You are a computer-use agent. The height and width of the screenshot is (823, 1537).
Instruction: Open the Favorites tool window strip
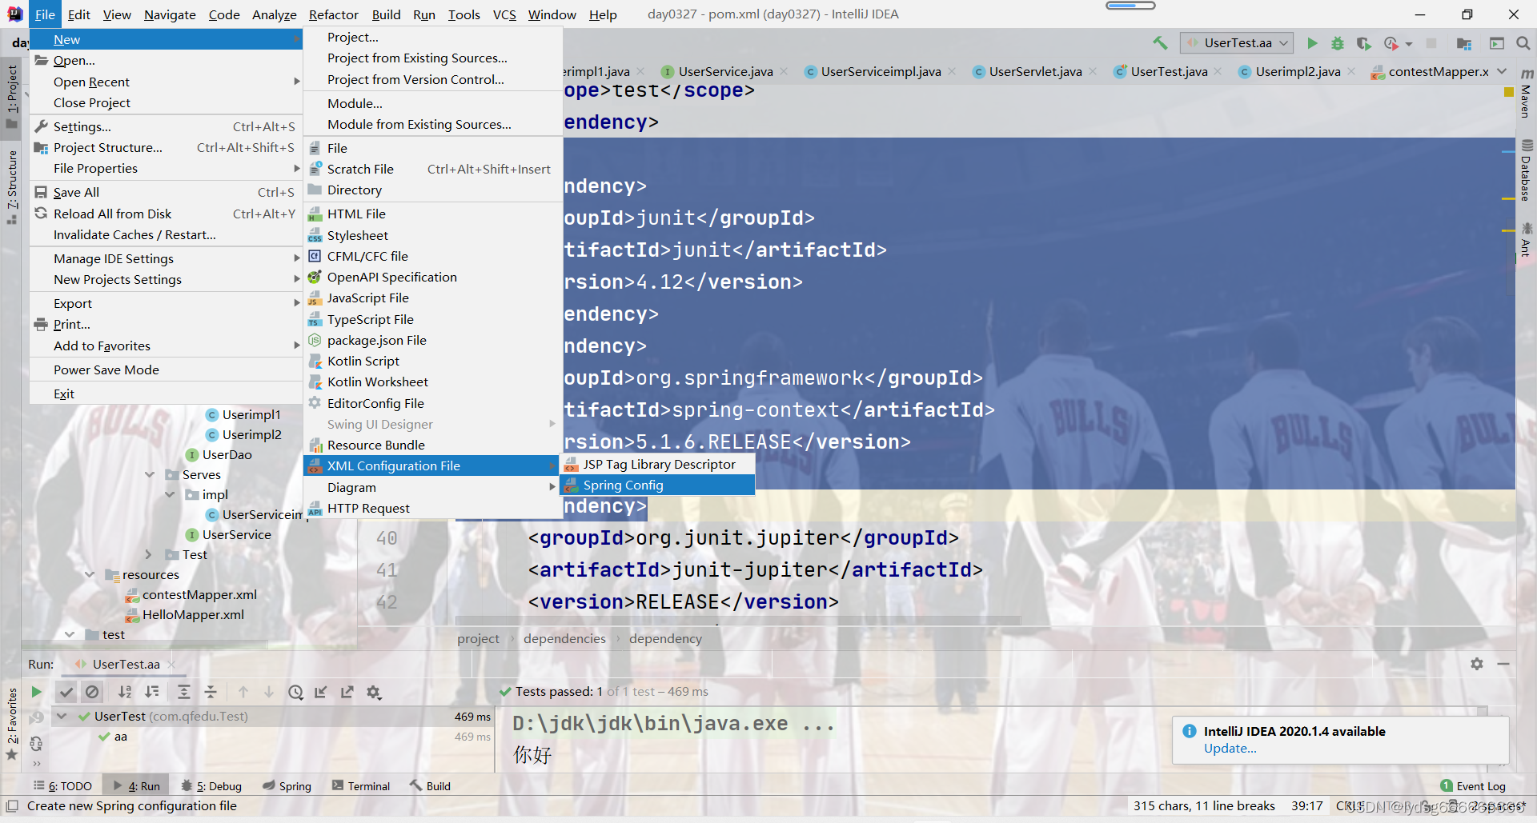click(x=12, y=722)
